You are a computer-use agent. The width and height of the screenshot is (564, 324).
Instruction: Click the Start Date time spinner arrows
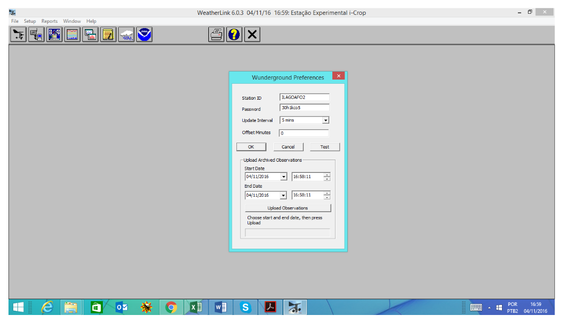pyautogui.click(x=327, y=177)
